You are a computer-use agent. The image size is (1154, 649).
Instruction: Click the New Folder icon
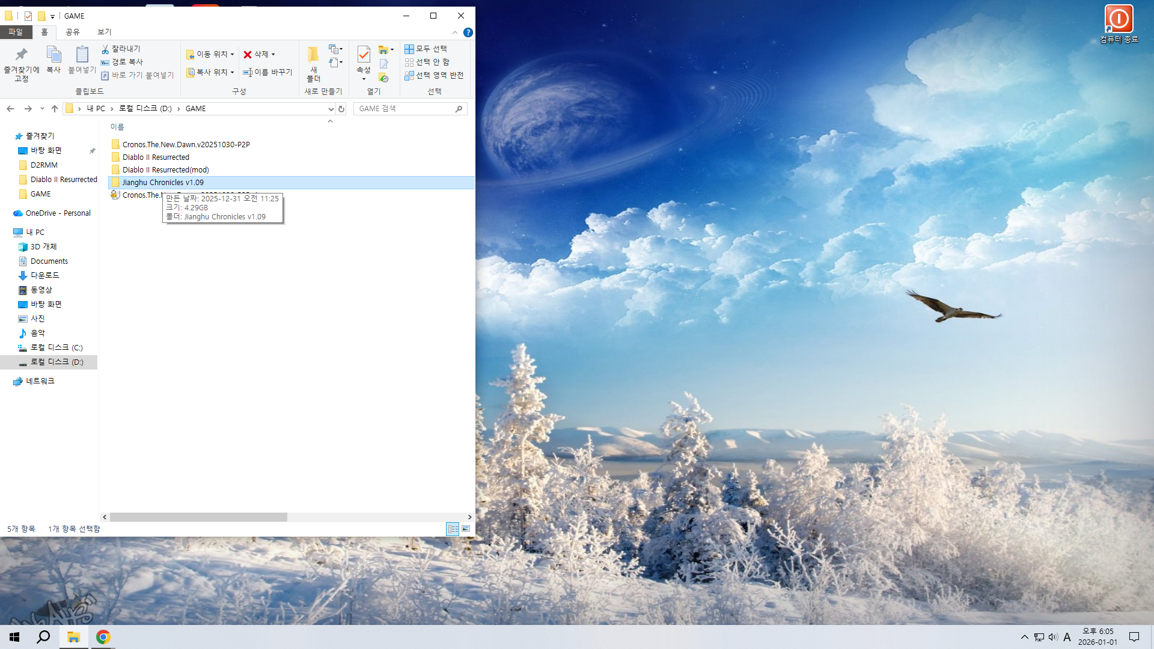[x=313, y=55]
